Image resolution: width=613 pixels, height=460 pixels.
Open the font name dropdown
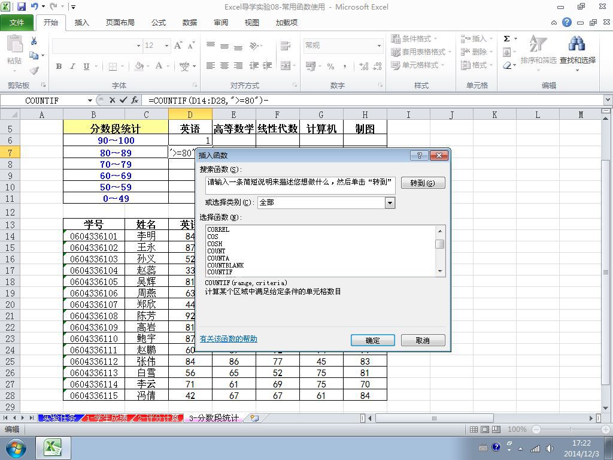click(x=138, y=46)
